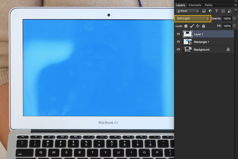Filter for pixel layers icon
Image resolution: width=238 pixels, height=159 pixels.
pos(204,11)
